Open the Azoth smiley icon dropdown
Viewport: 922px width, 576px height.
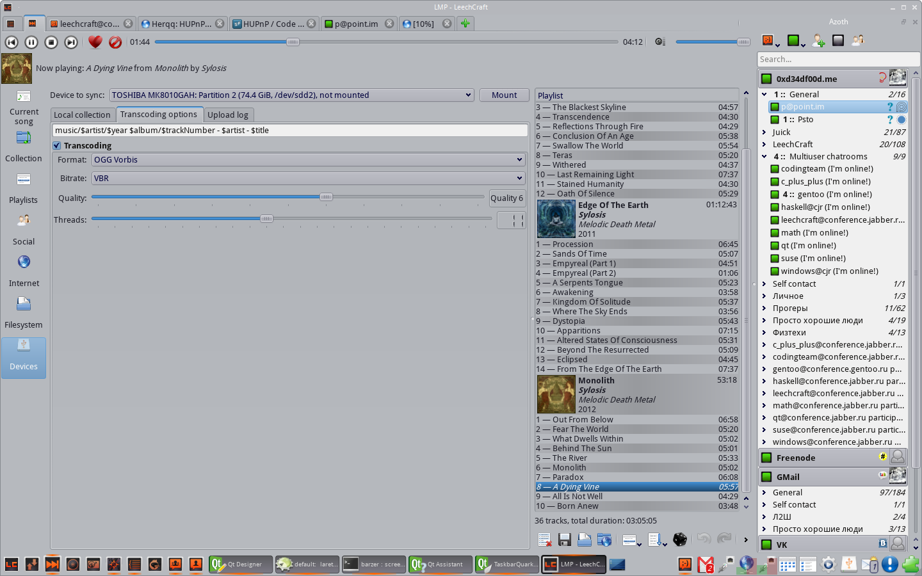771,41
